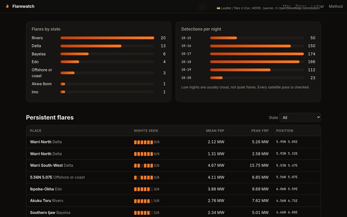Click the Flares by state card title
Screen dimensions: 347x217
pyautogui.click(x=46, y=29)
